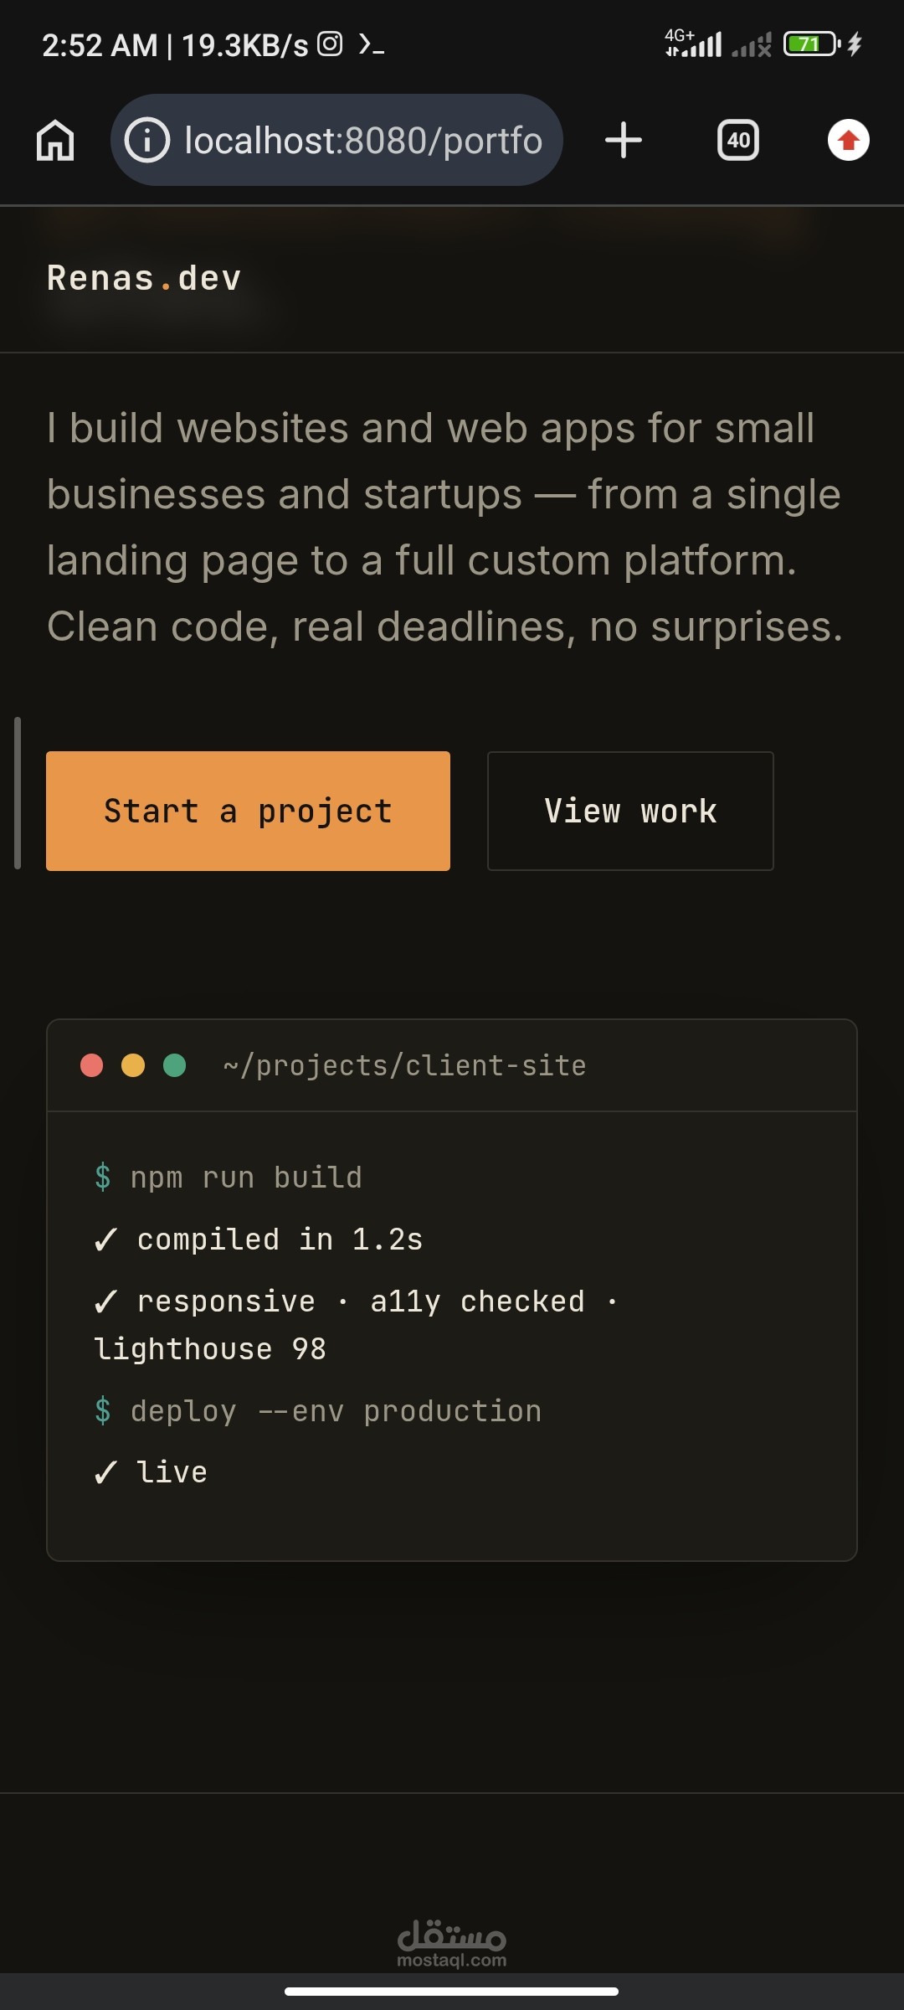This screenshot has height=2010, width=904.
Task: Show the 40 open tabs switcher
Action: [738, 140]
